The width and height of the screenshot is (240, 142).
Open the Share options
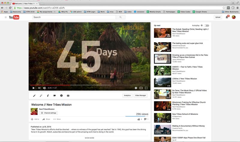[46, 119]
